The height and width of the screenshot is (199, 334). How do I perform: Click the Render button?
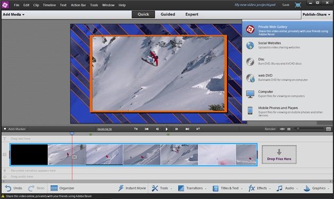(270, 129)
